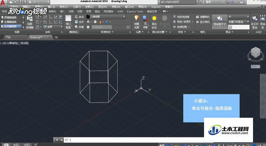Open the View Manager (视图管理器) button
Screen dimensions: 266x146
click(30, 22)
